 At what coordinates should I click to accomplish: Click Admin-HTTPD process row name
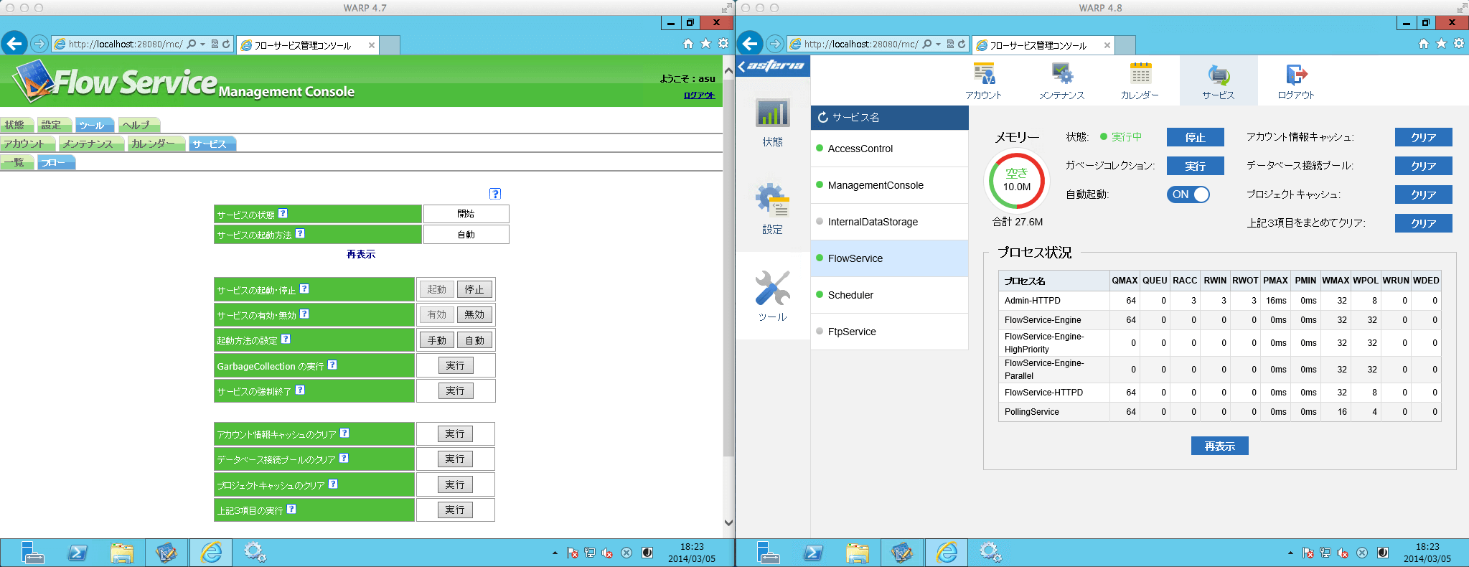pyautogui.click(x=1033, y=301)
